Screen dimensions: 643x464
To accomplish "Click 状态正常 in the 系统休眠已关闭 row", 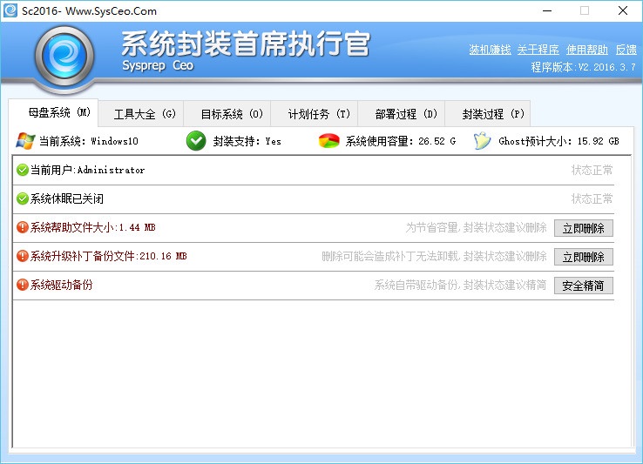I will click(x=592, y=198).
